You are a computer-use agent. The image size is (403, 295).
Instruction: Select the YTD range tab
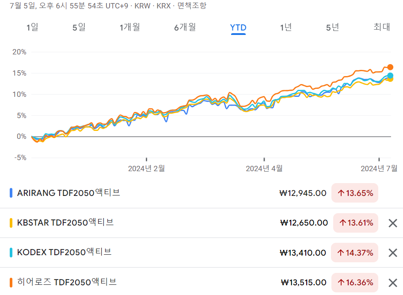tap(238, 27)
